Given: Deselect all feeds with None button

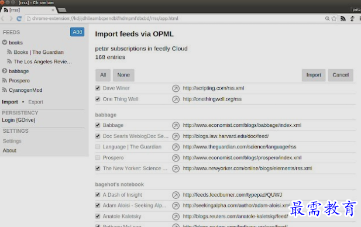Looking at the screenshot, I should click(123, 75).
